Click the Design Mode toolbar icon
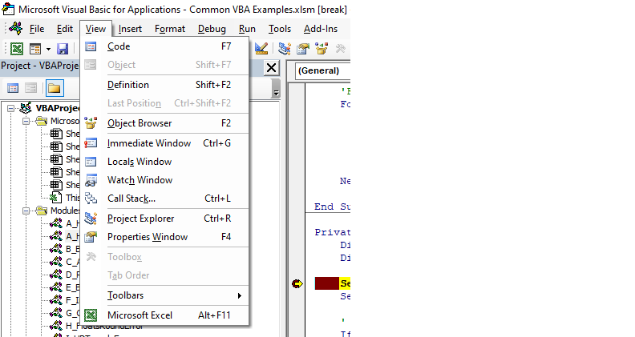 (261, 49)
